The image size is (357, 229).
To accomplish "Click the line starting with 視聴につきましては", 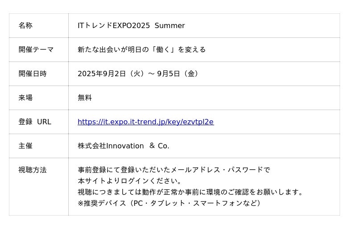I will coord(191,192).
